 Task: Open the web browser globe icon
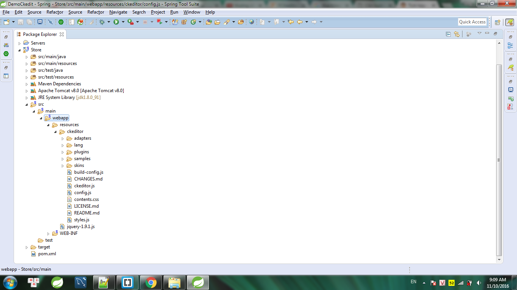[x=251, y=22]
